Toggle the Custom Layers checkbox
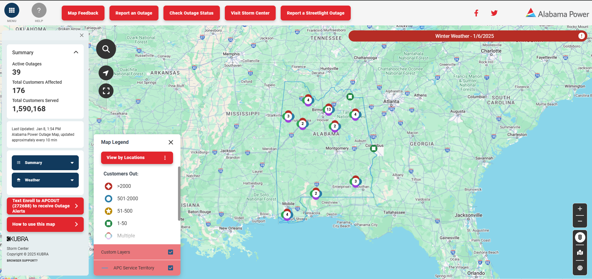This screenshot has height=279, width=592. click(171, 252)
